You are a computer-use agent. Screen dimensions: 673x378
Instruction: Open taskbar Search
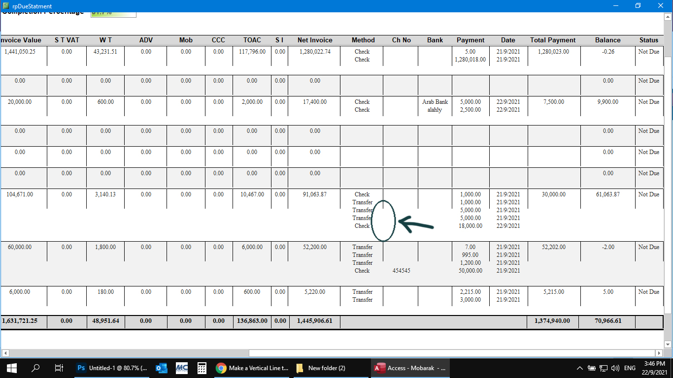(x=35, y=368)
